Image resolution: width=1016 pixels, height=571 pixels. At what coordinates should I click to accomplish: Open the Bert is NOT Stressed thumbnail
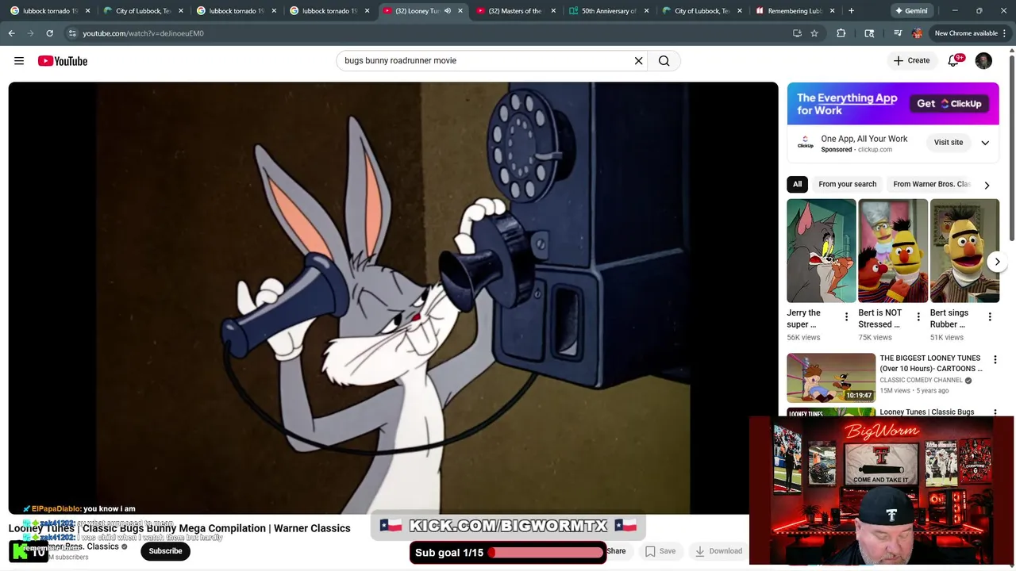(x=893, y=251)
